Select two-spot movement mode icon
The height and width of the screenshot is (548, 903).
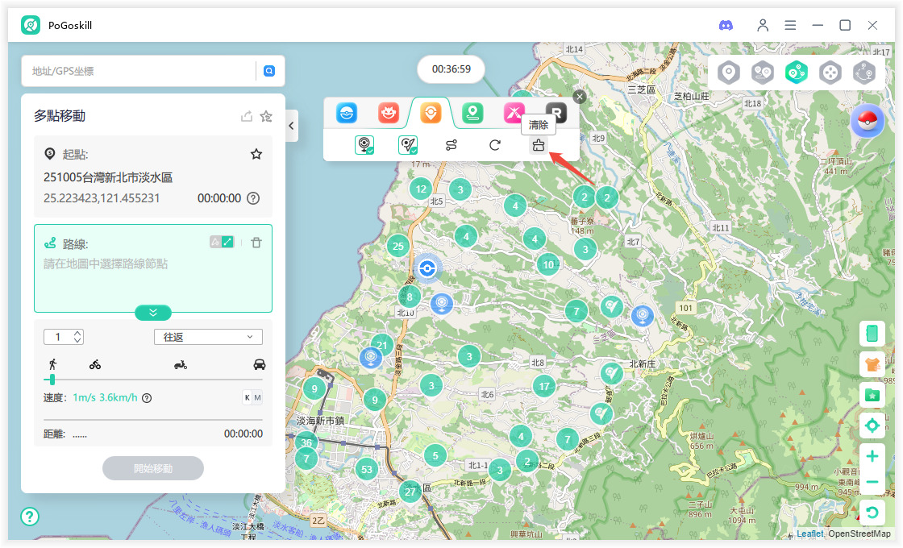(x=763, y=73)
